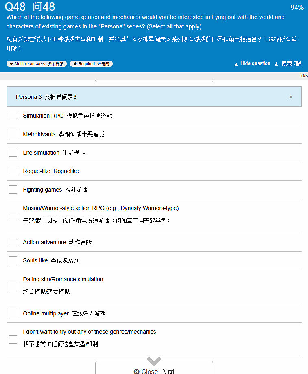
Task: Click the Action-adventure 动作冒险 label
Action: point(57,242)
